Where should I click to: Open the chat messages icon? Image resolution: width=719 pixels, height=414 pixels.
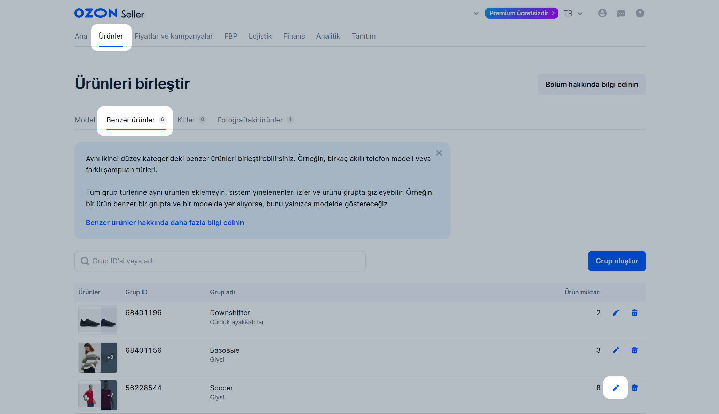[621, 13]
